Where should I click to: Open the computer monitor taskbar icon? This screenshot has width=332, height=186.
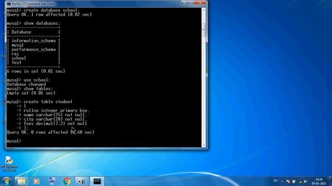(x=52, y=181)
